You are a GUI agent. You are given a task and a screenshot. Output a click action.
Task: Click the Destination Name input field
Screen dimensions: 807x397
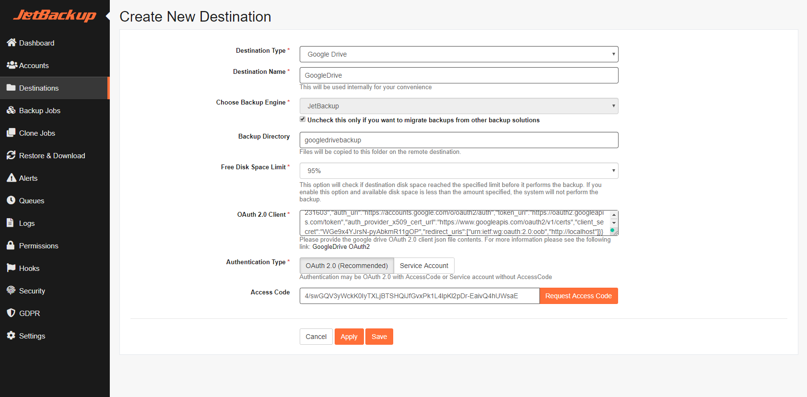click(x=459, y=75)
